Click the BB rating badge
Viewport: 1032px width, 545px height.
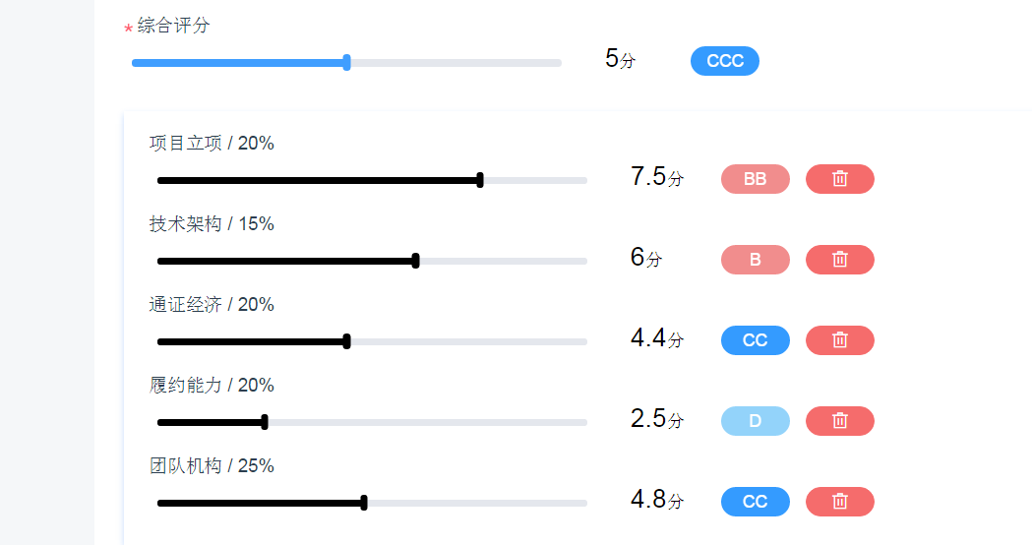pyautogui.click(x=756, y=179)
